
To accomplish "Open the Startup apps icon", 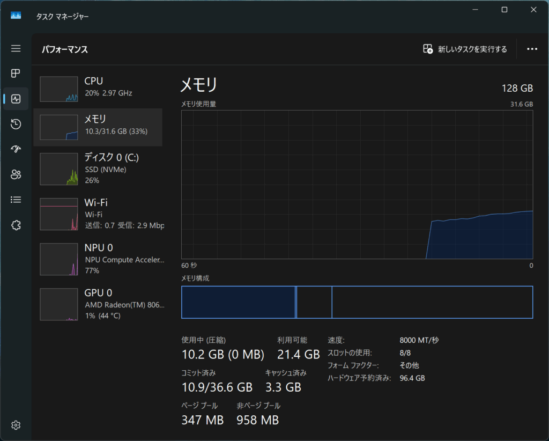I will pyautogui.click(x=16, y=149).
